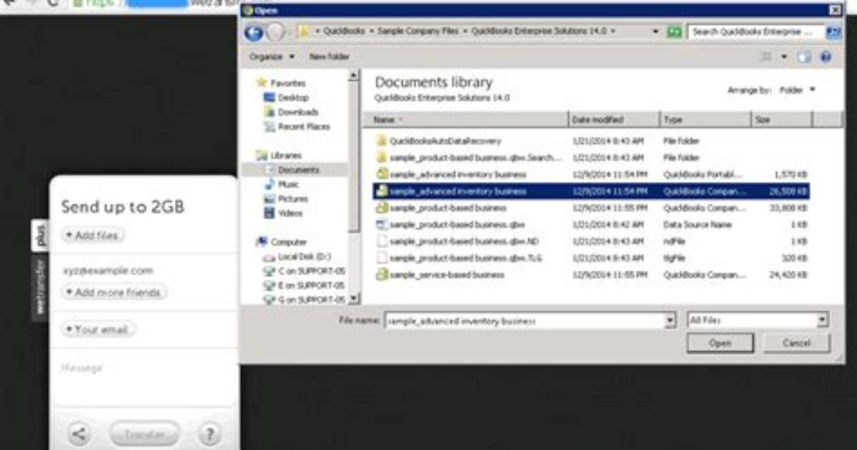Open the plus tab on WeTransfer
857x450 pixels.
(x=40, y=236)
